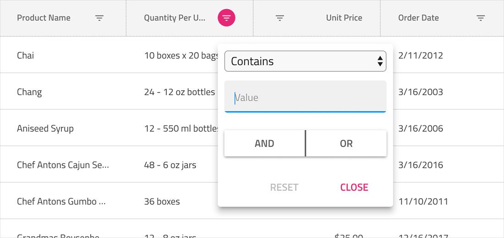The width and height of the screenshot is (504, 238).
Task: Click the Order Date column header
Action: 418,18
